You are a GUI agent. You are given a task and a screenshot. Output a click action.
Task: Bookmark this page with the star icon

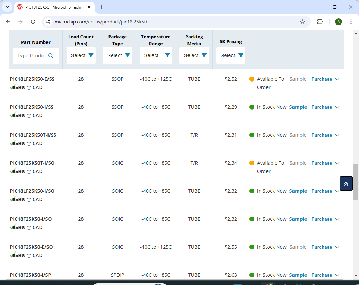pos(303,22)
